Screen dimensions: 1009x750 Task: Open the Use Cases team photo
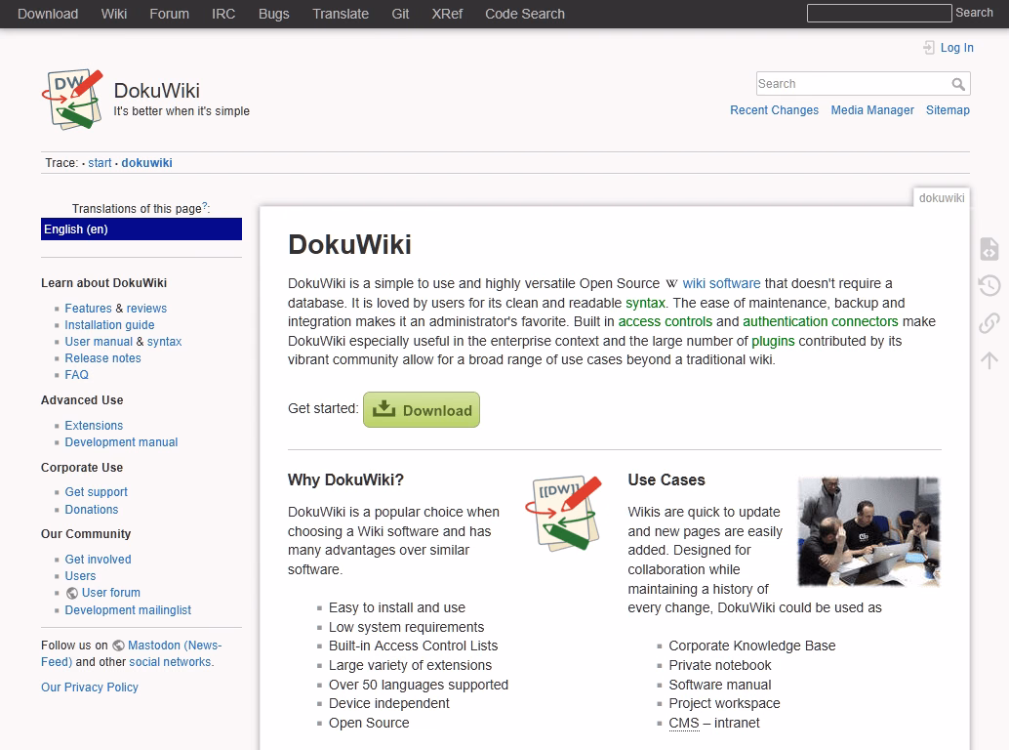pyautogui.click(x=868, y=532)
